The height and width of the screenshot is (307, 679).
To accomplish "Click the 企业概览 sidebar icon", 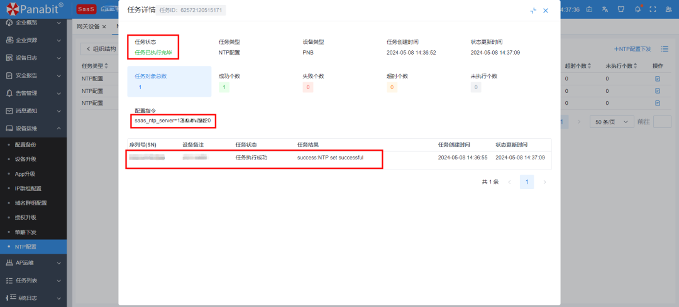I will pyautogui.click(x=9, y=23).
